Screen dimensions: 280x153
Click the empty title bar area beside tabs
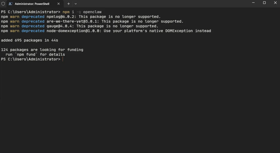(x=161, y=3)
